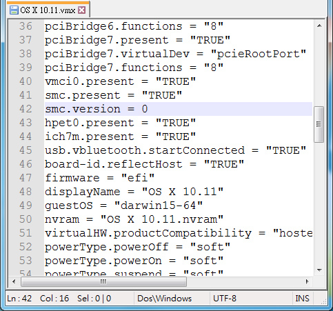Click the horizontal scrollbar thumb
This screenshot has height=311, width=333.
pyautogui.click(x=103, y=281)
